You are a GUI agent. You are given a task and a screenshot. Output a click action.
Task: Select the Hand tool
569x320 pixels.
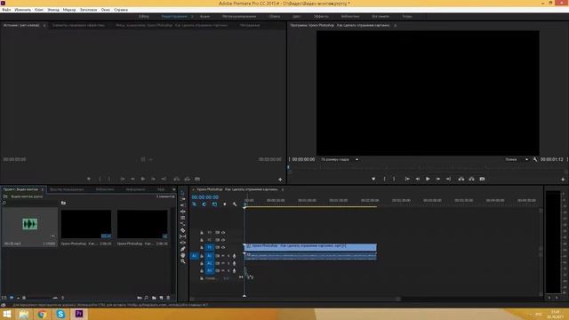(182, 255)
